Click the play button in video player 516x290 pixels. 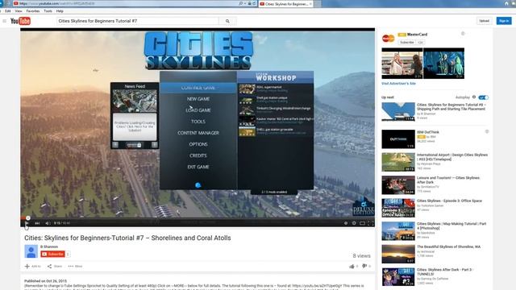coord(27,223)
